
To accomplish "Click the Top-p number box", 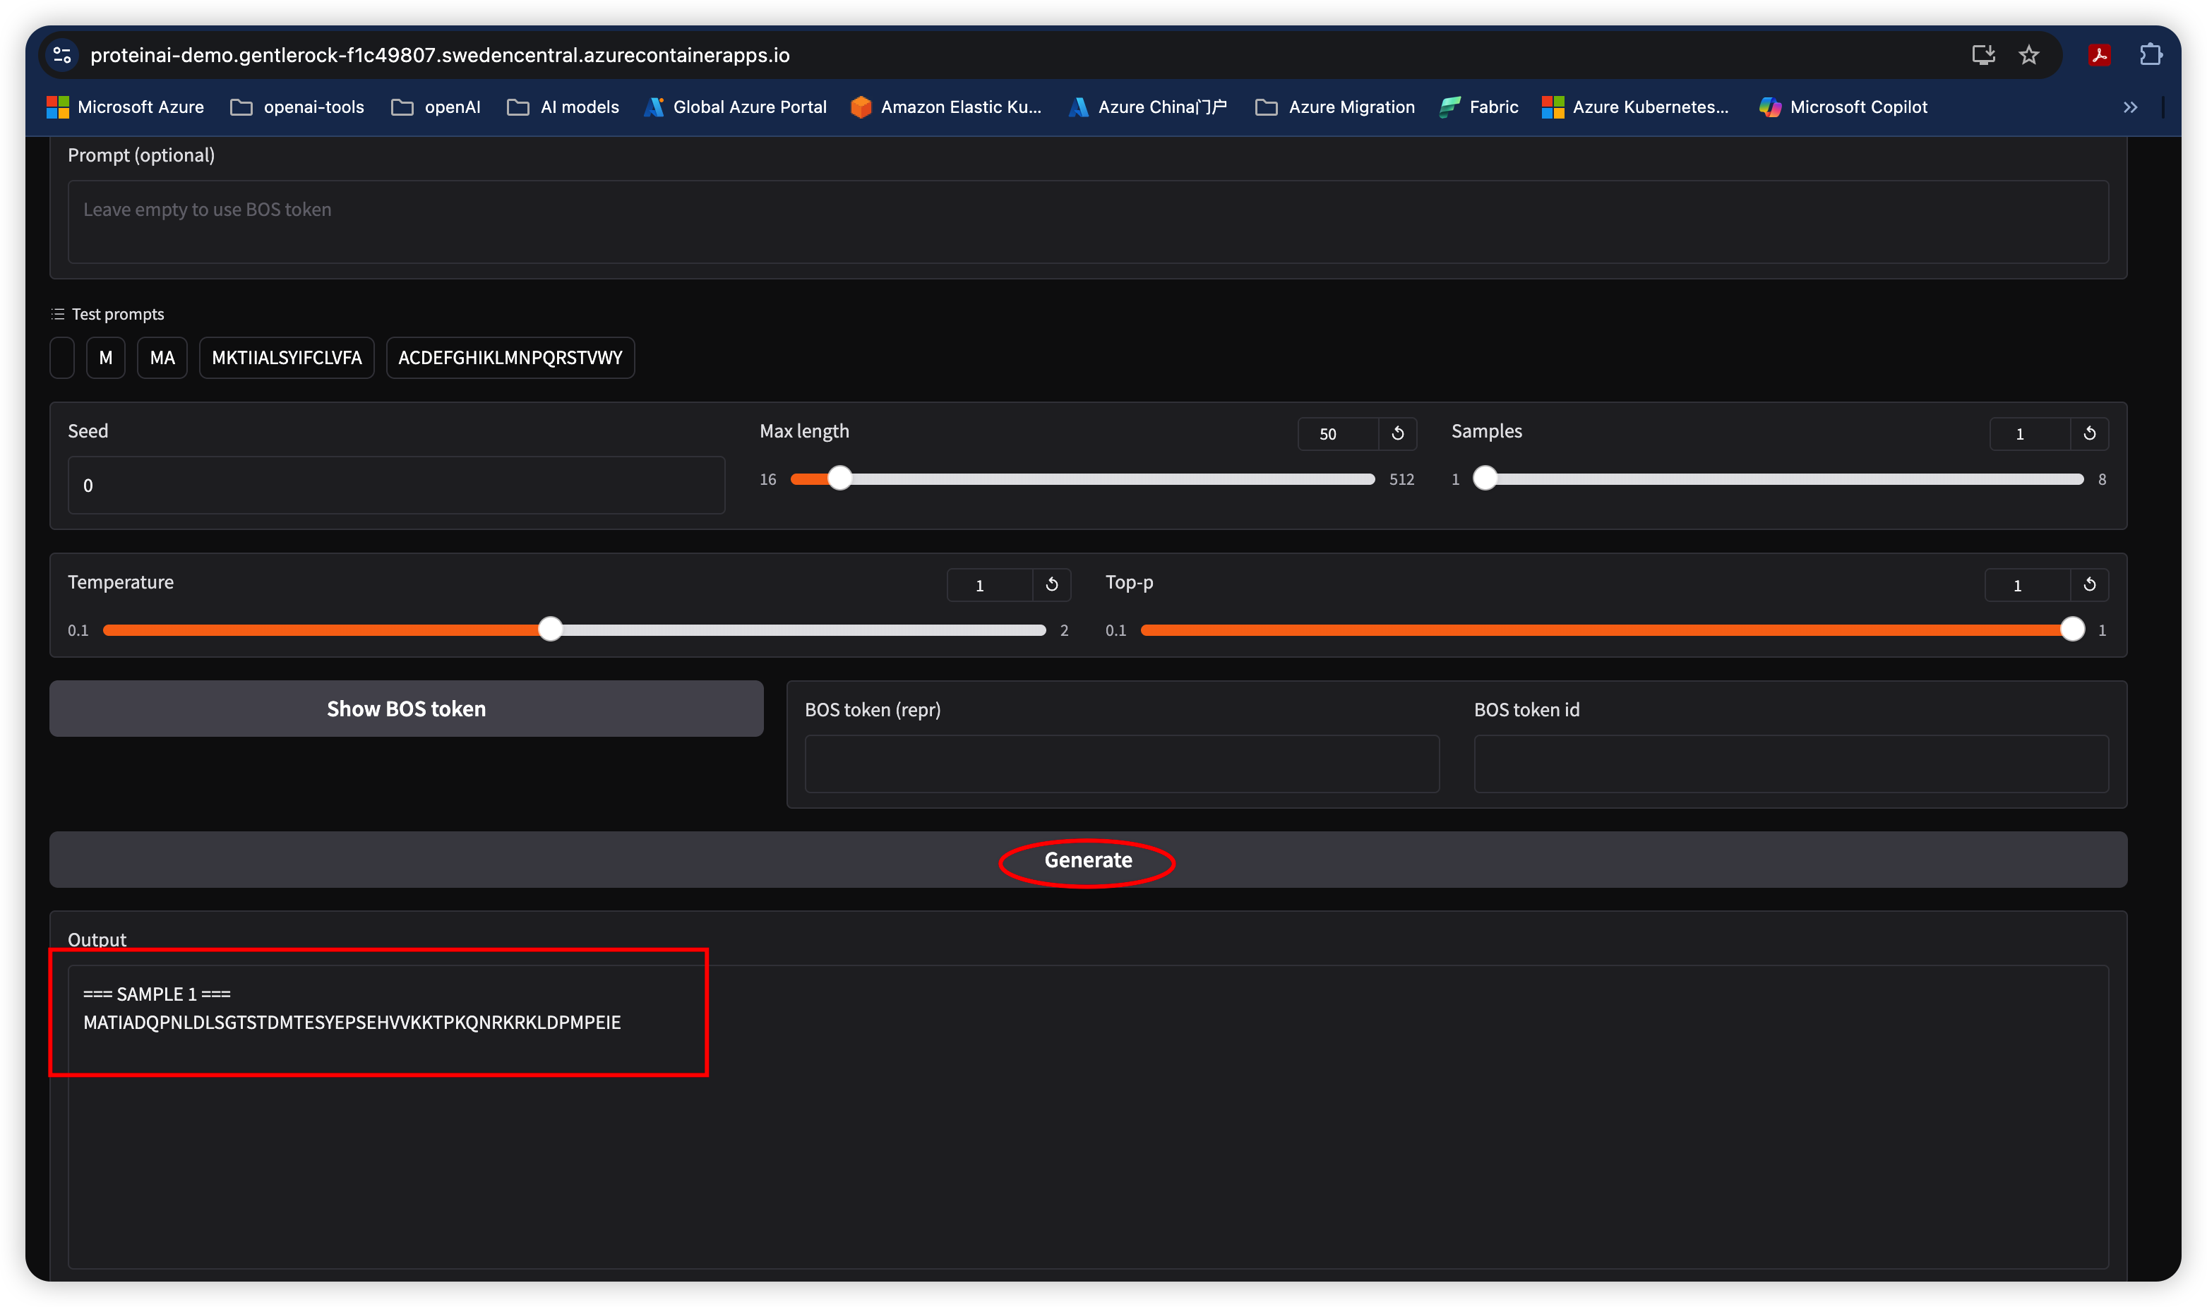I will point(2026,585).
